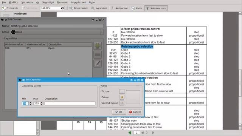Open the Strumenti menu

[62, 2]
